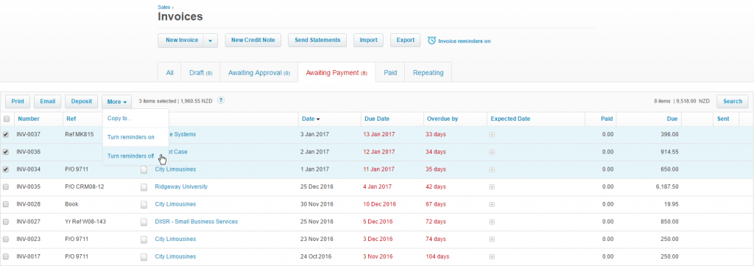Add expected date for INV-0034
This screenshot has height=266, width=754.
(492, 169)
